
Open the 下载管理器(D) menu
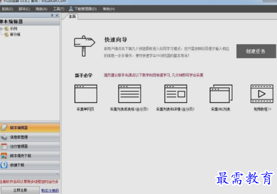(x=83, y=9)
